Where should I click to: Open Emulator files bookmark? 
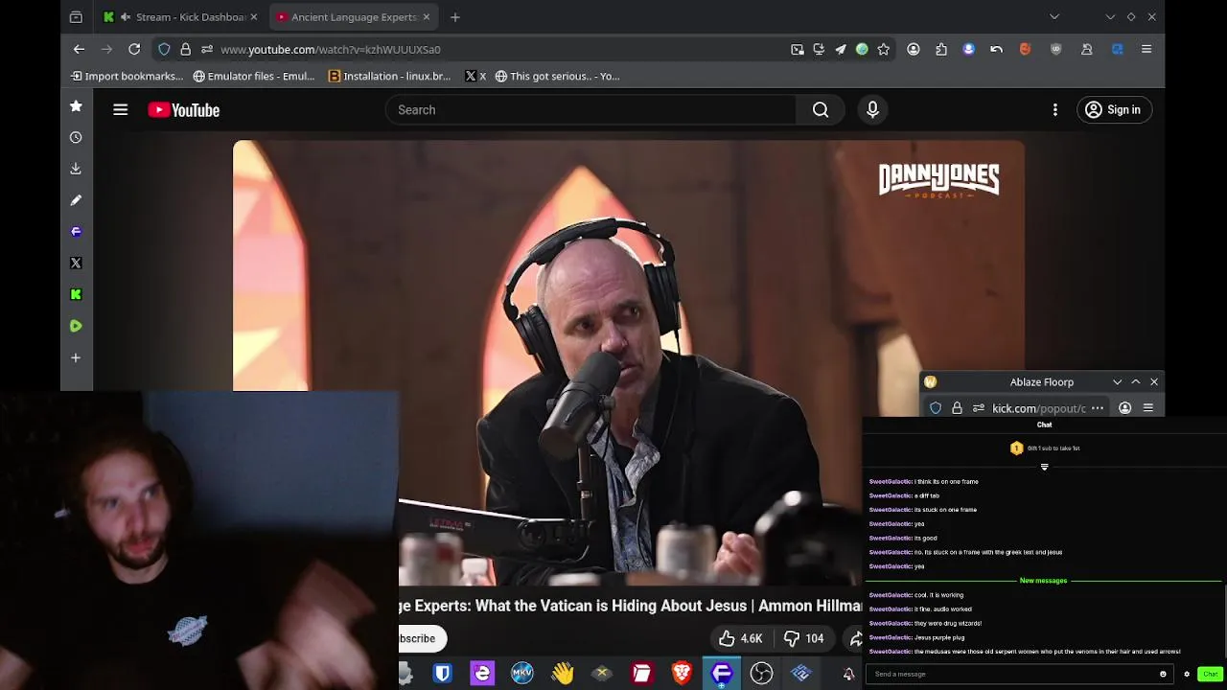coord(254,76)
